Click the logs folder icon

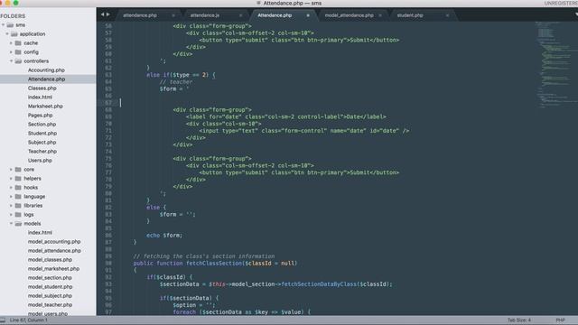point(18,215)
